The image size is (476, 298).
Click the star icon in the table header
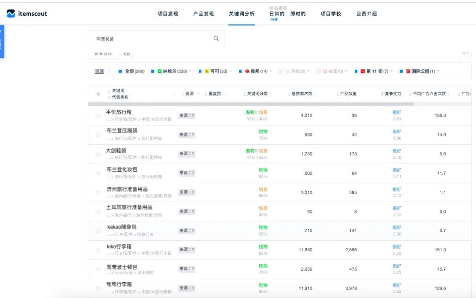click(98, 93)
